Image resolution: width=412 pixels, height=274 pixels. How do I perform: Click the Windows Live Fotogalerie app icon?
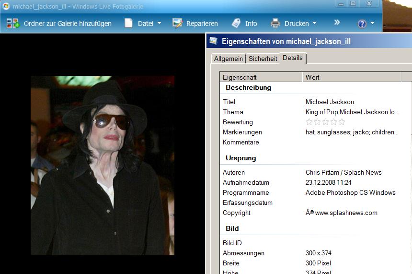click(x=6, y=6)
